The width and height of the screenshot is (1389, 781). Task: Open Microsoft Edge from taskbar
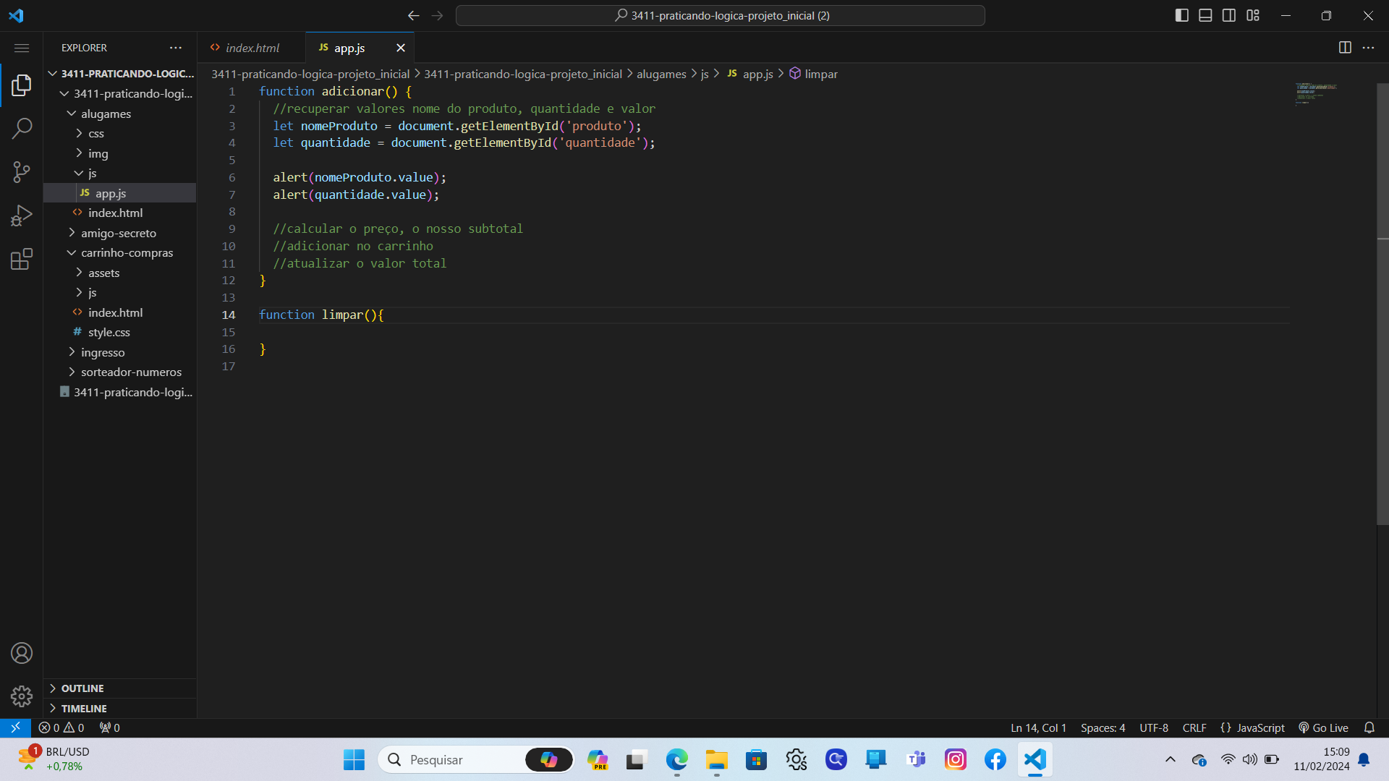677,759
